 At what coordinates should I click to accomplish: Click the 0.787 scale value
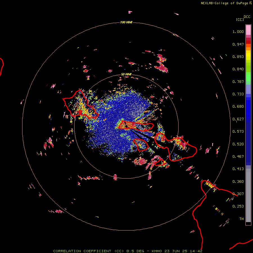coord(238,82)
